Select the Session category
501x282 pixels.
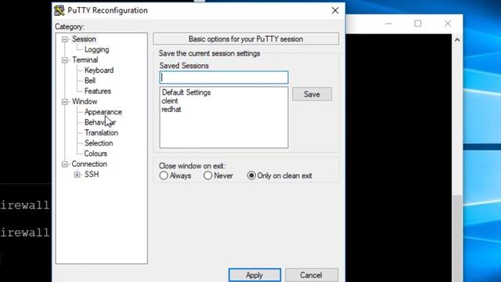[84, 39]
